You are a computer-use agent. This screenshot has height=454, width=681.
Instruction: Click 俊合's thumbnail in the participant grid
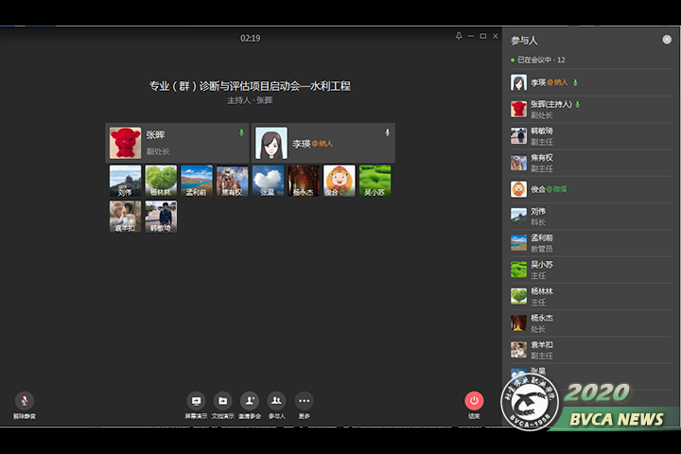(340, 181)
